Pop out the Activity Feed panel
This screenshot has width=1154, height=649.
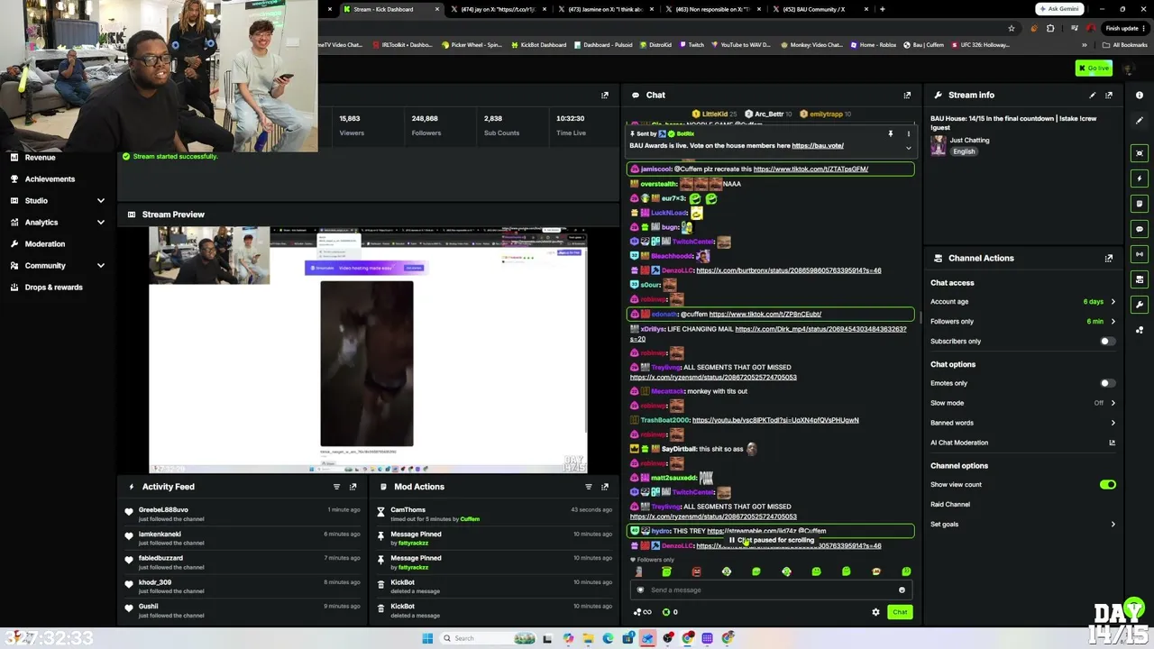click(x=353, y=487)
